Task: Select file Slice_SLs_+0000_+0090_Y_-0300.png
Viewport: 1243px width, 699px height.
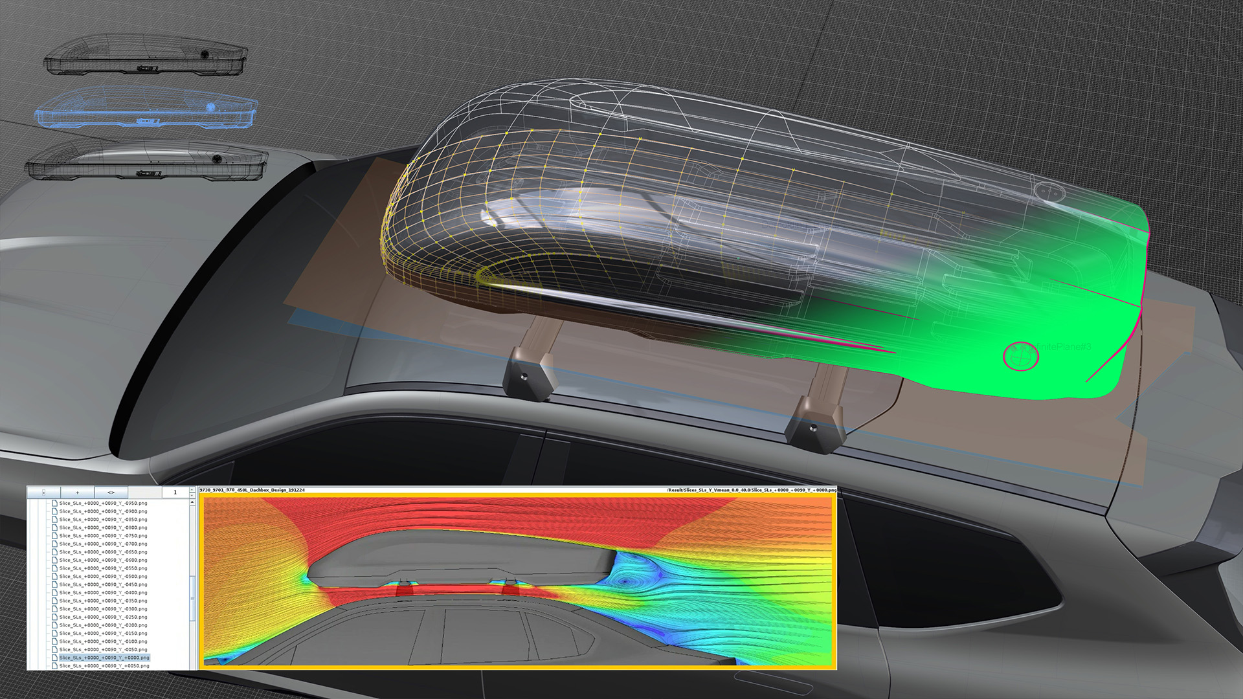Action: point(103,609)
